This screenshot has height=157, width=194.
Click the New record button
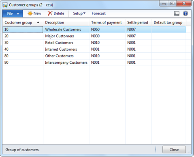tap(34, 13)
